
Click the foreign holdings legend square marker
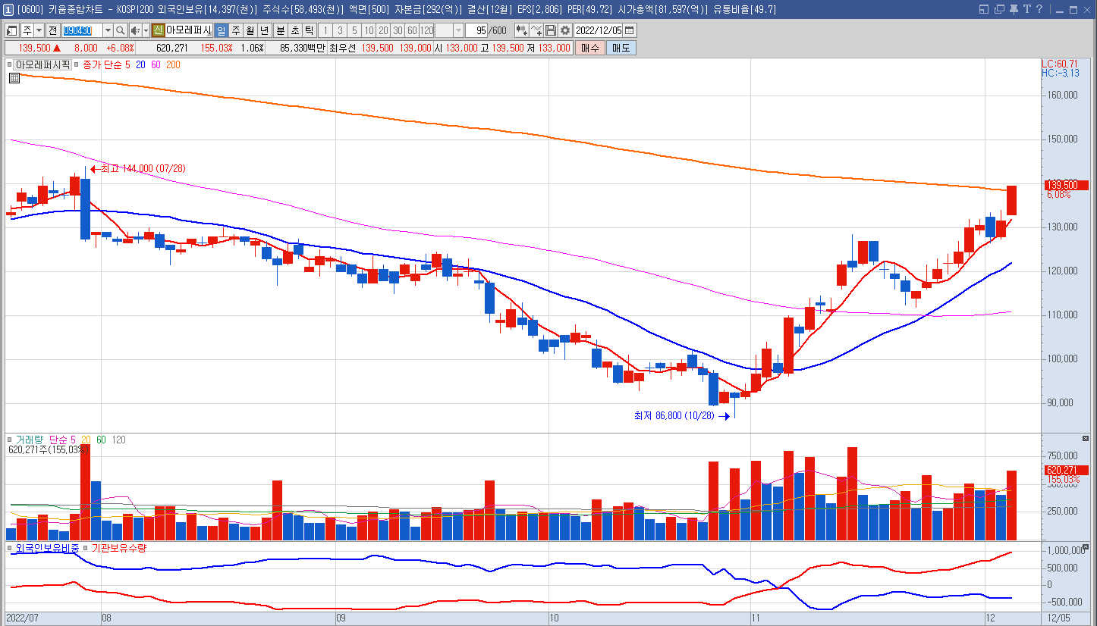[10, 548]
